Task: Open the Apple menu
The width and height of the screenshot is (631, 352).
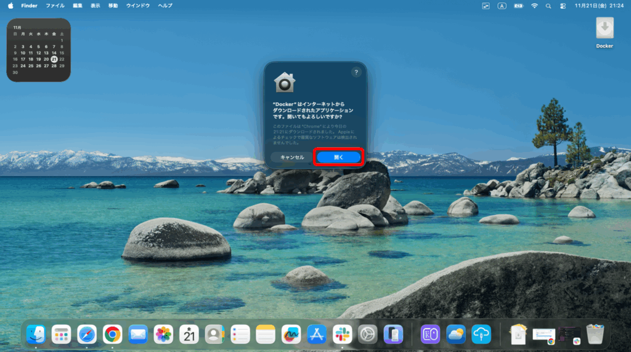Action: [x=10, y=6]
